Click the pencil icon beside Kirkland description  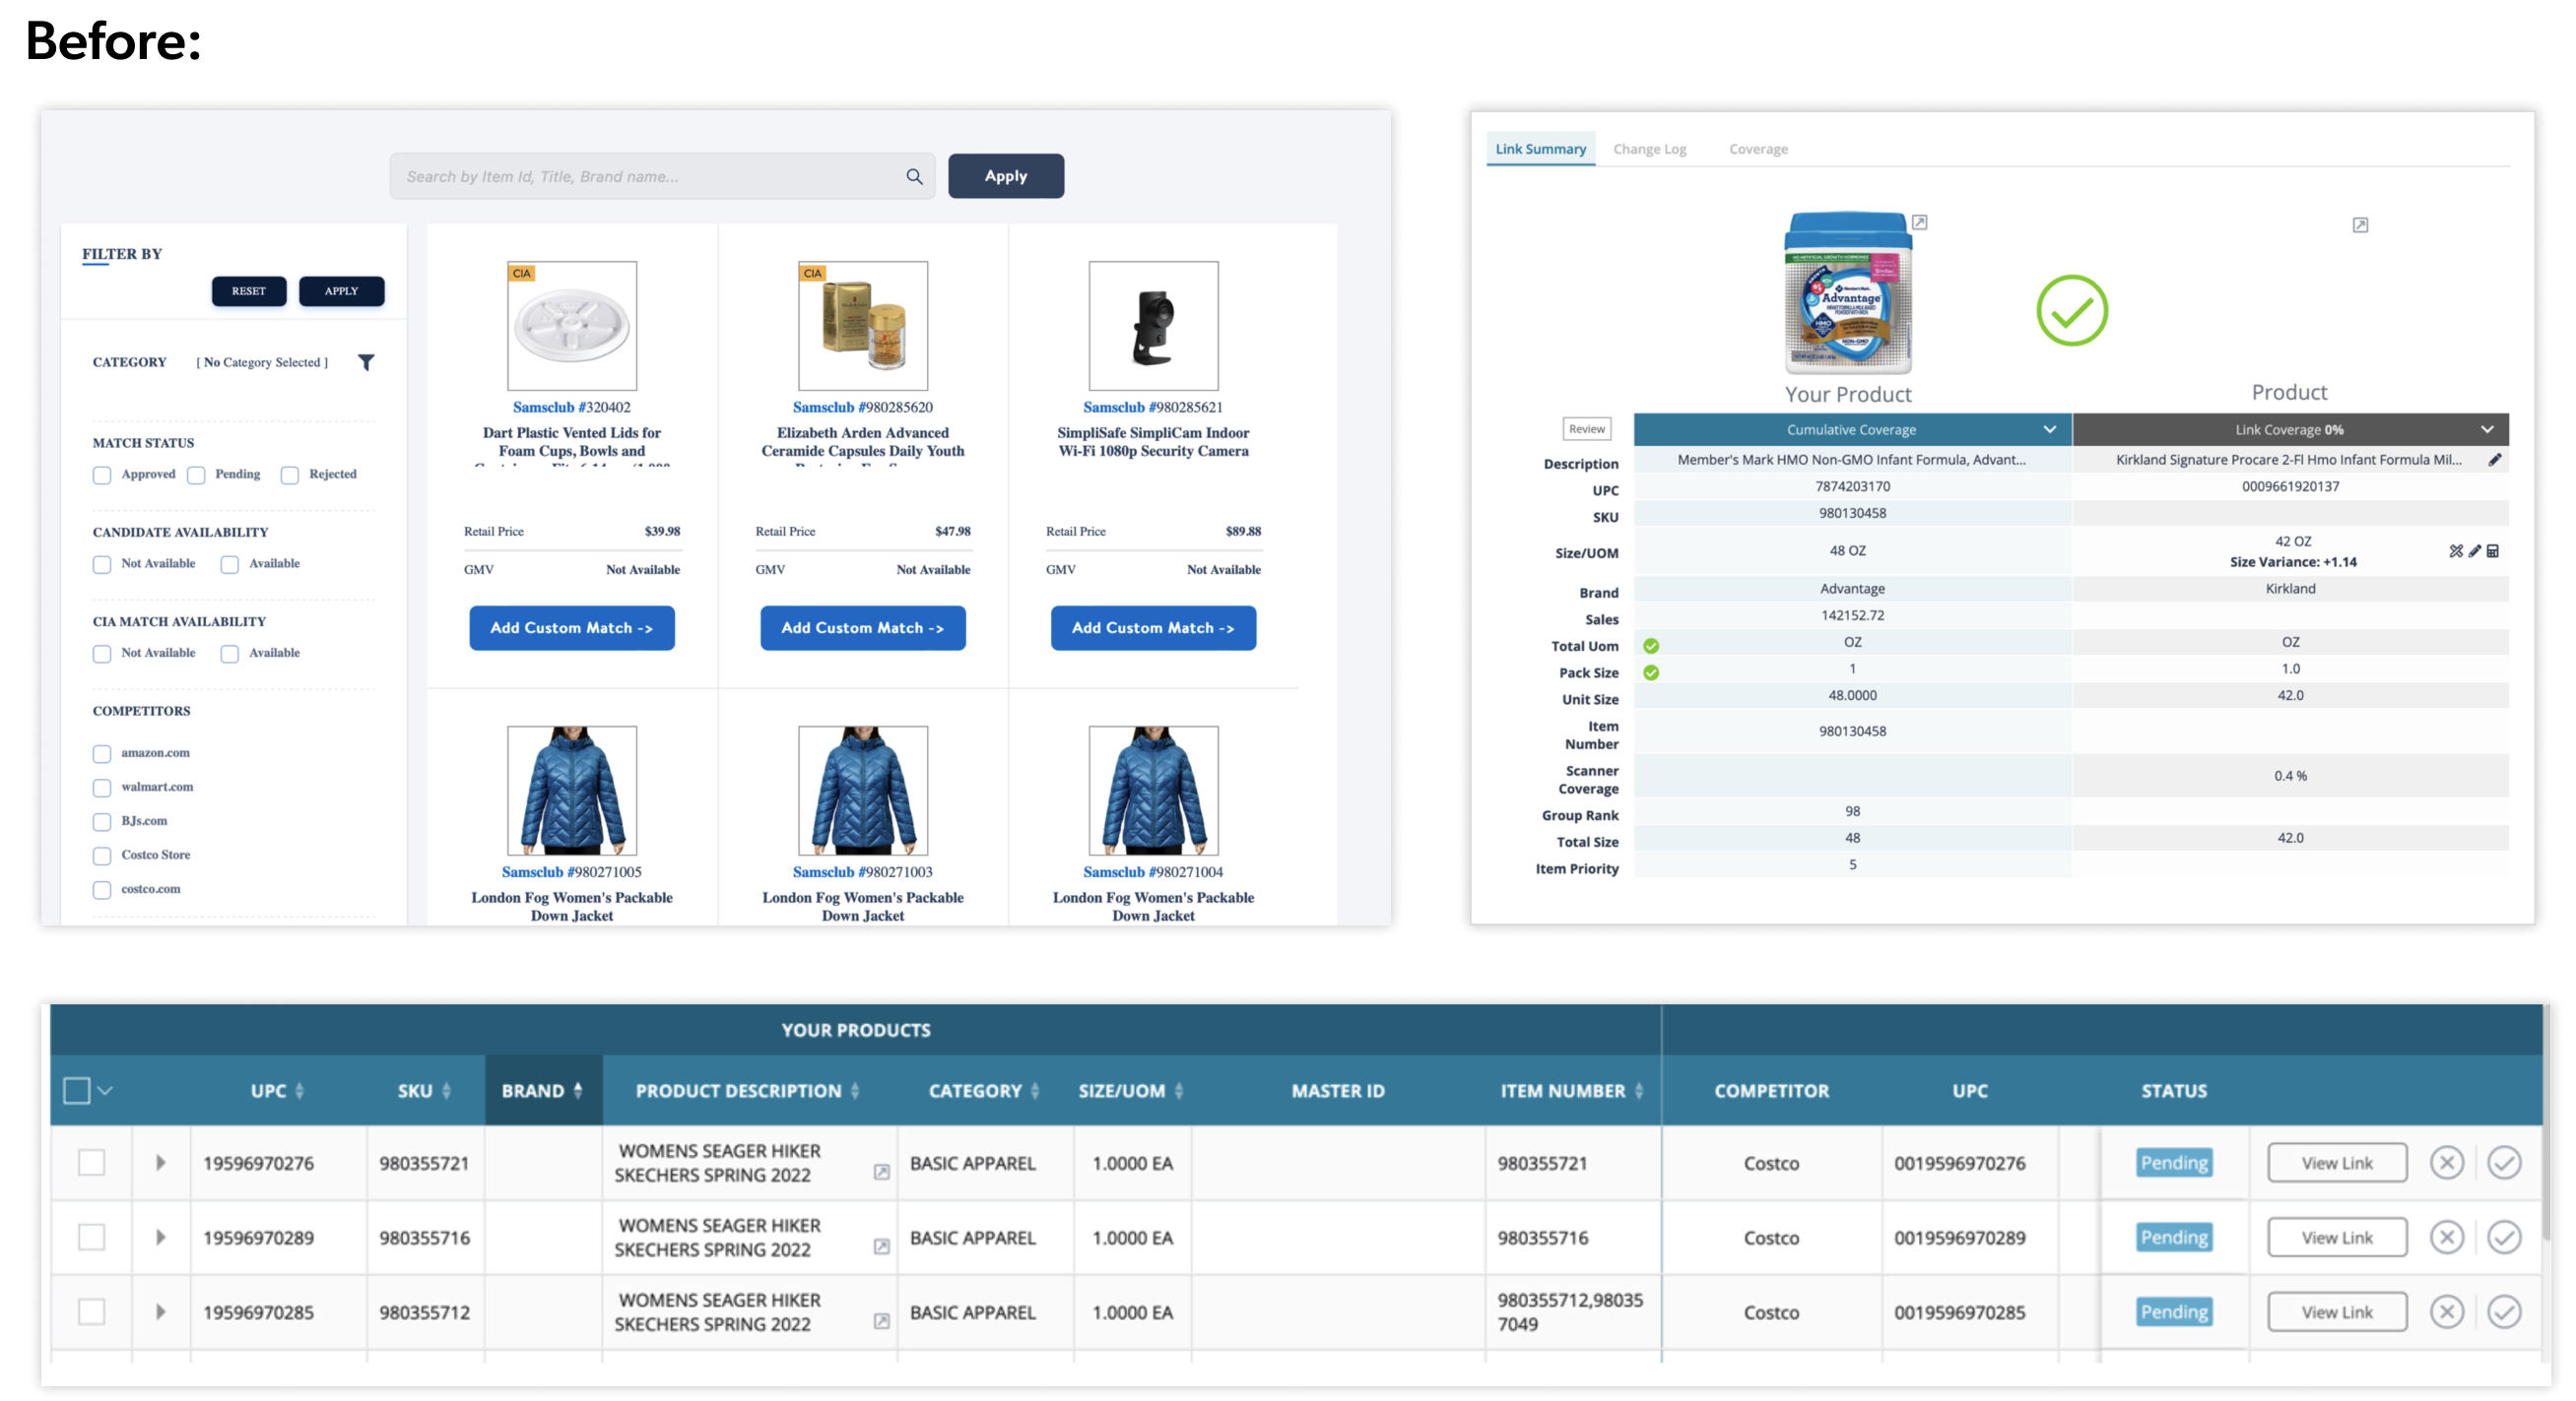(x=2494, y=460)
